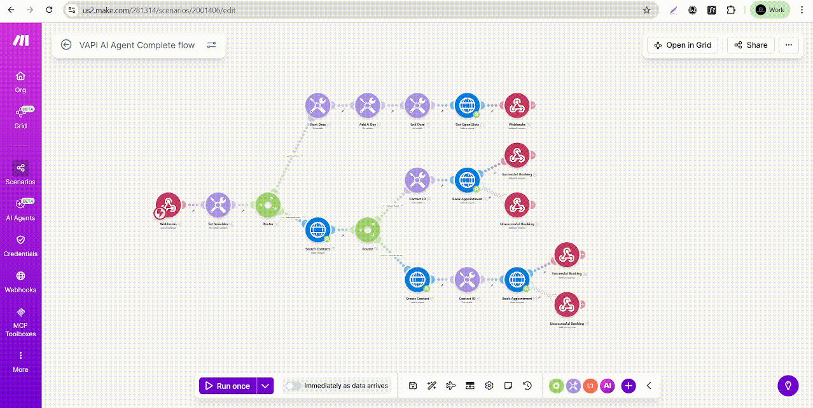Click the purple Tools favorite icon
Image resolution: width=813 pixels, height=408 pixels.
tap(573, 386)
